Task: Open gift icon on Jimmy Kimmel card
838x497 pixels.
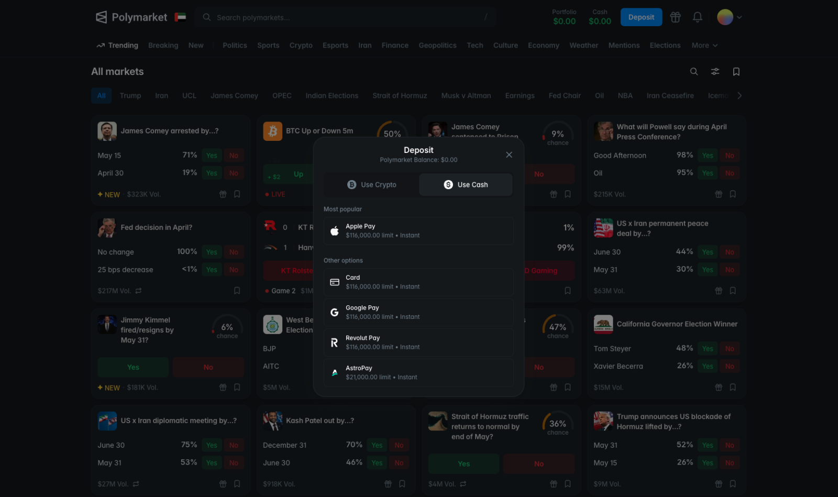Action: [x=223, y=388]
